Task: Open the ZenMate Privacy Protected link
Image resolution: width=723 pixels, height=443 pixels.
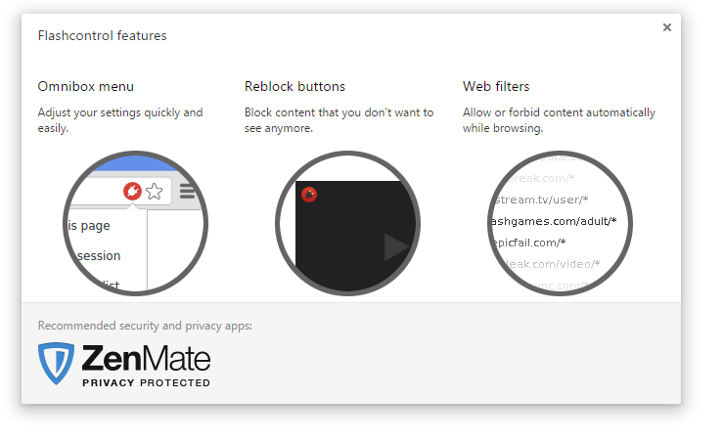Action: pyautogui.click(x=124, y=364)
